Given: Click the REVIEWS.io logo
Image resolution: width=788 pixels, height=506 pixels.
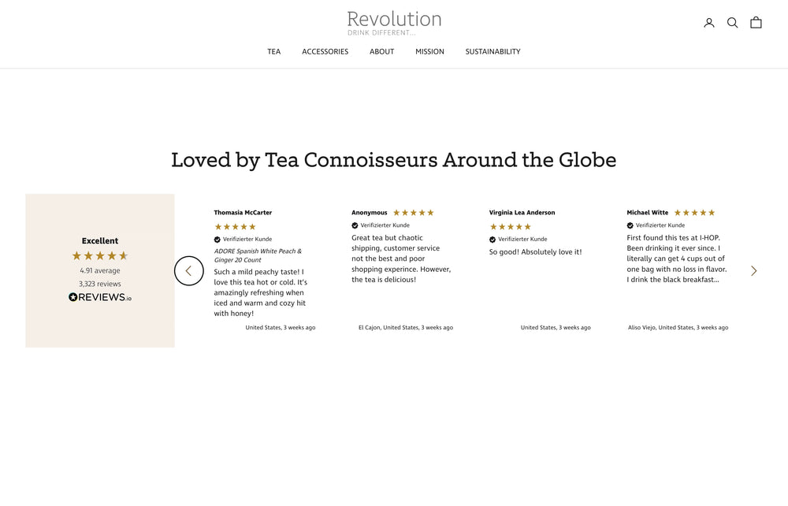Looking at the screenshot, I should [x=100, y=297].
